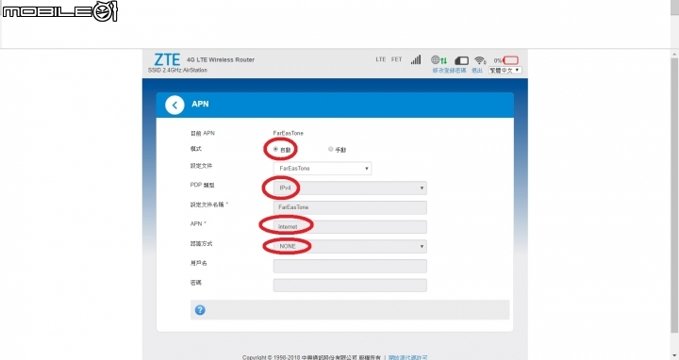This screenshot has width=679, height=360.
Task: Click the current APN value FarEasTone text
Action: click(x=288, y=133)
